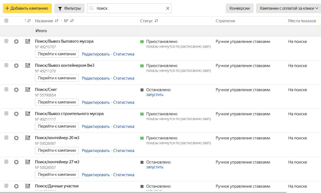
Task: Sort campaigns by Название arrows
Action: click(57, 21)
